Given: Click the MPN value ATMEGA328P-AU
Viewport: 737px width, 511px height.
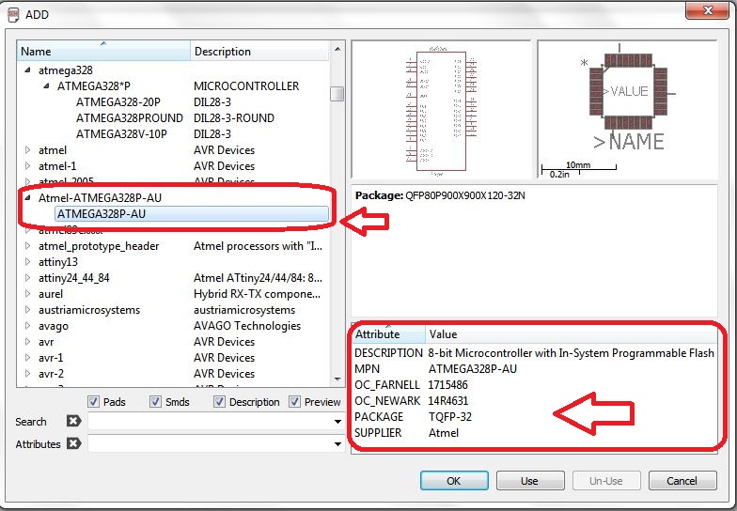Looking at the screenshot, I should (472, 368).
